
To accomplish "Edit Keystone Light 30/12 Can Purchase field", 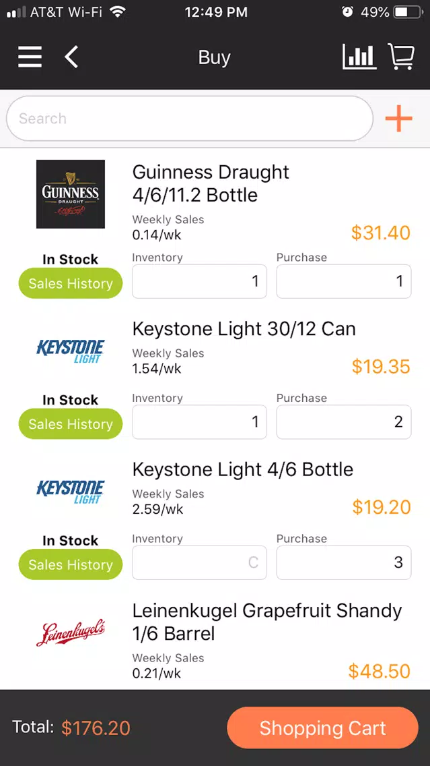I will [x=344, y=422].
